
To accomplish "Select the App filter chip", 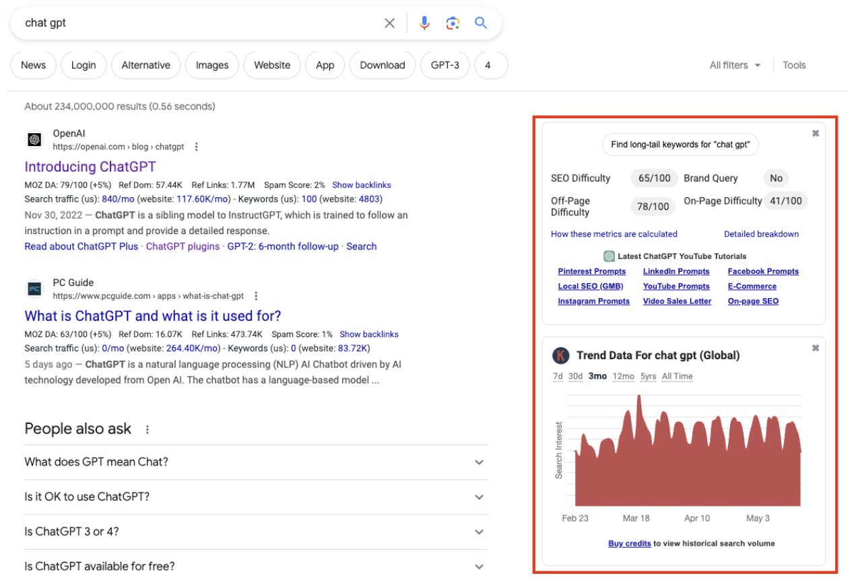I will click(x=325, y=65).
